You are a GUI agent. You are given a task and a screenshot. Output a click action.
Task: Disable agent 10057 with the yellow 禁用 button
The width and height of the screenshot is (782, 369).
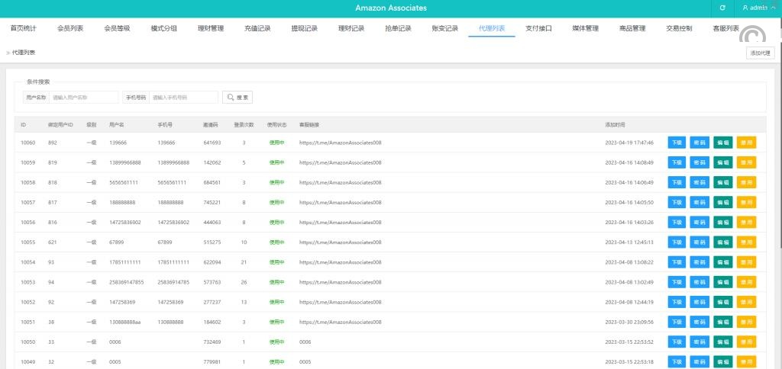pyautogui.click(x=745, y=202)
